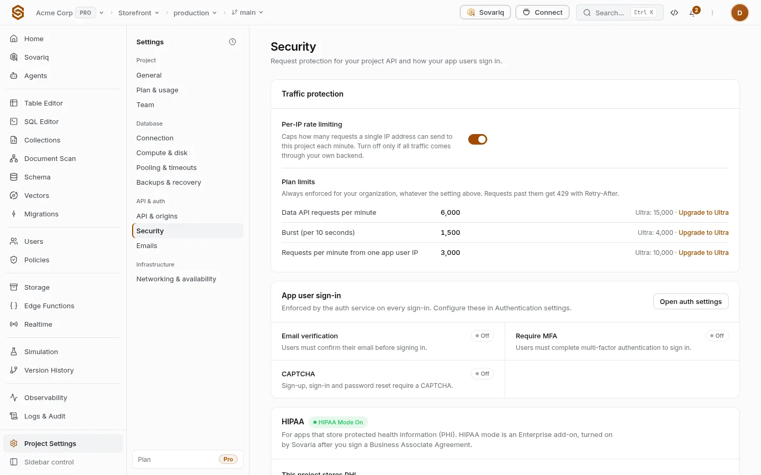This screenshot has height=475, width=761.
Task: Open Edge Functions in sidebar
Action: (x=63, y=306)
